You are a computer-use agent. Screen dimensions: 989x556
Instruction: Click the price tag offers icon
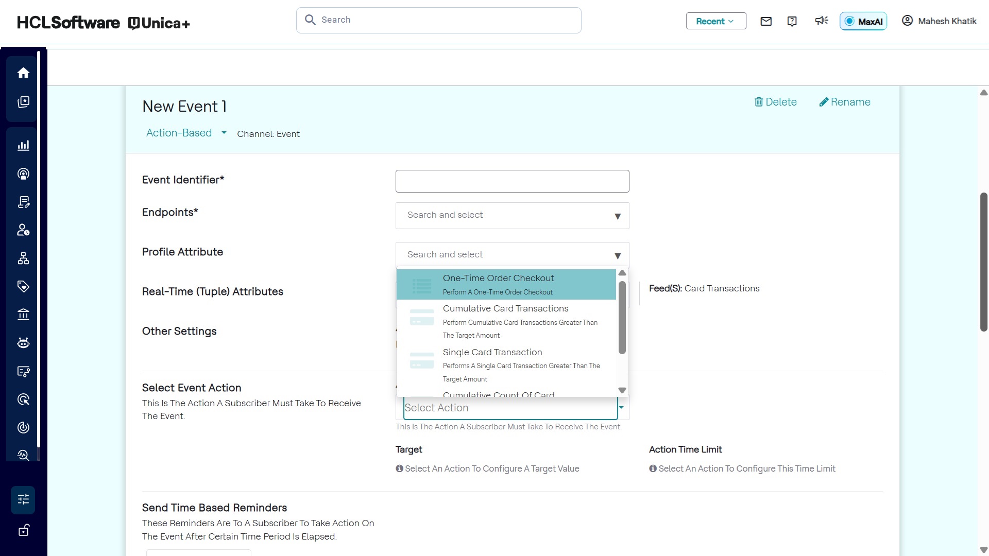point(23,286)
